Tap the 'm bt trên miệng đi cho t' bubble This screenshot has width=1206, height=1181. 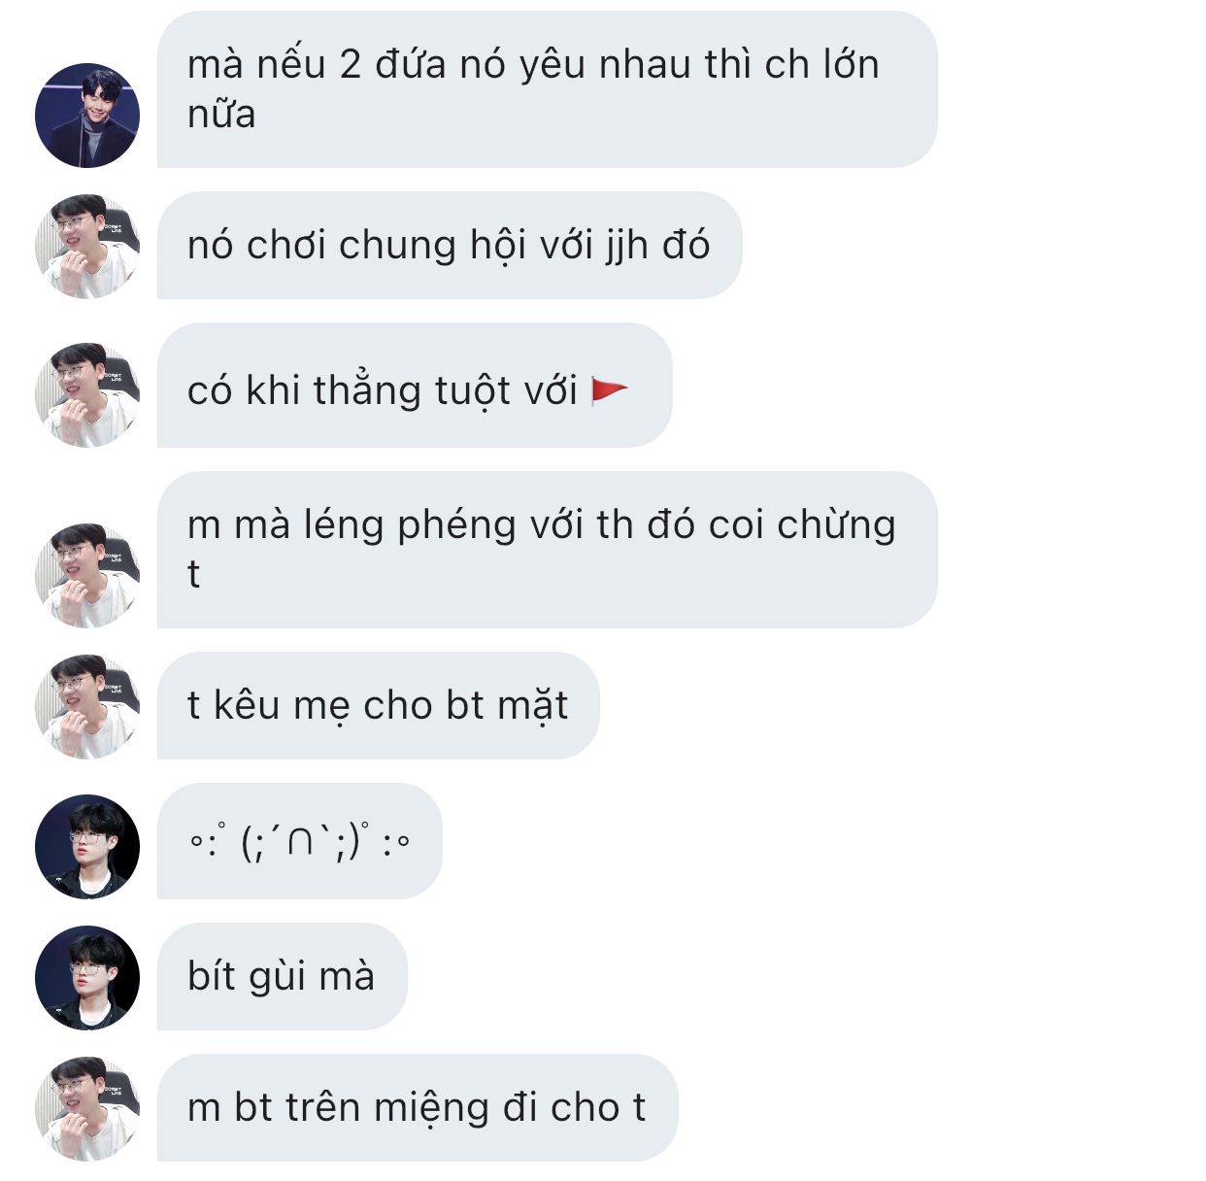418,1108
